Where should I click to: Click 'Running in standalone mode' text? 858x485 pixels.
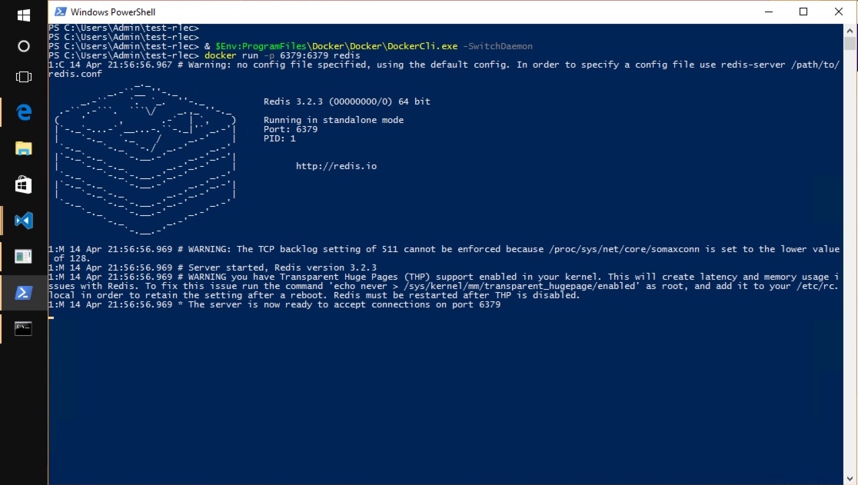(x=334, y=120)
